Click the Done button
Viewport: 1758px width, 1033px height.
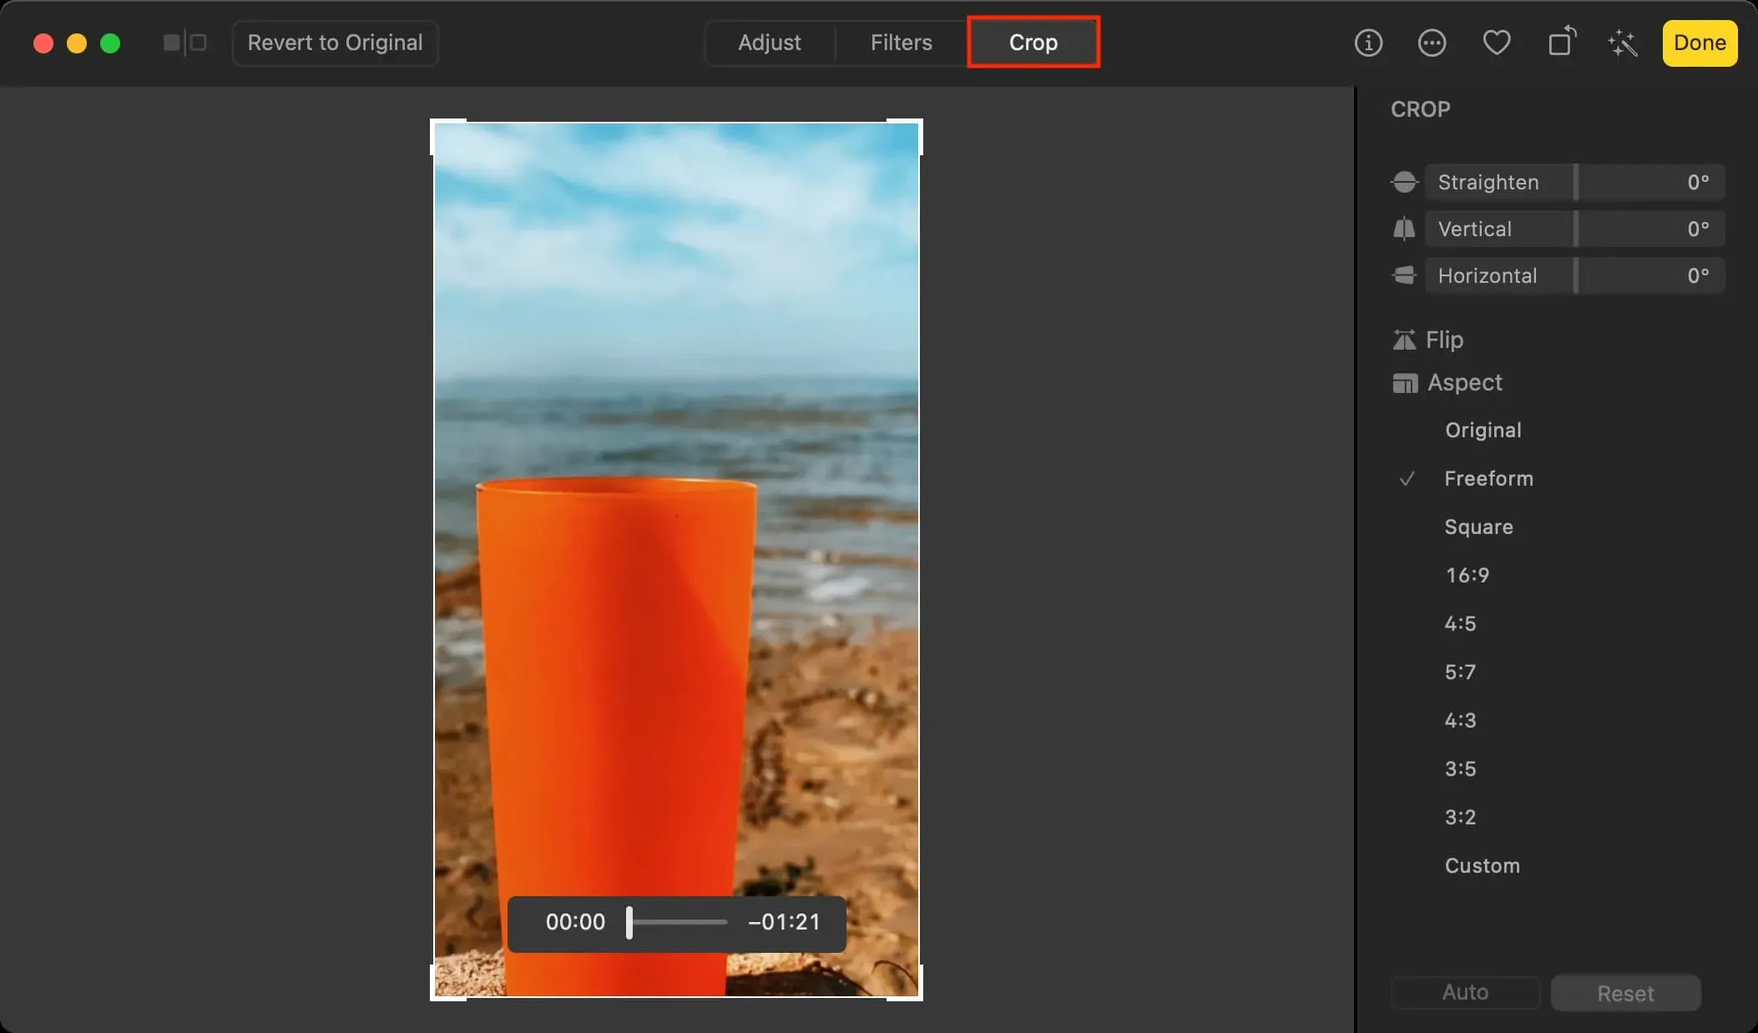coord(1699,42)
